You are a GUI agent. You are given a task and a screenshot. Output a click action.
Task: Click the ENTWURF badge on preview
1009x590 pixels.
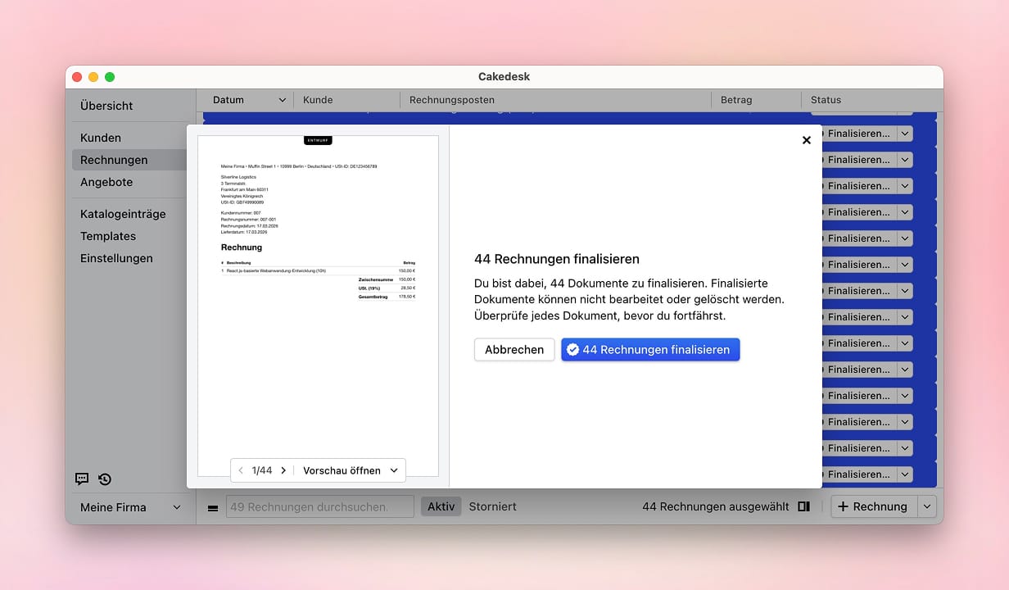[x=318, y=140]
